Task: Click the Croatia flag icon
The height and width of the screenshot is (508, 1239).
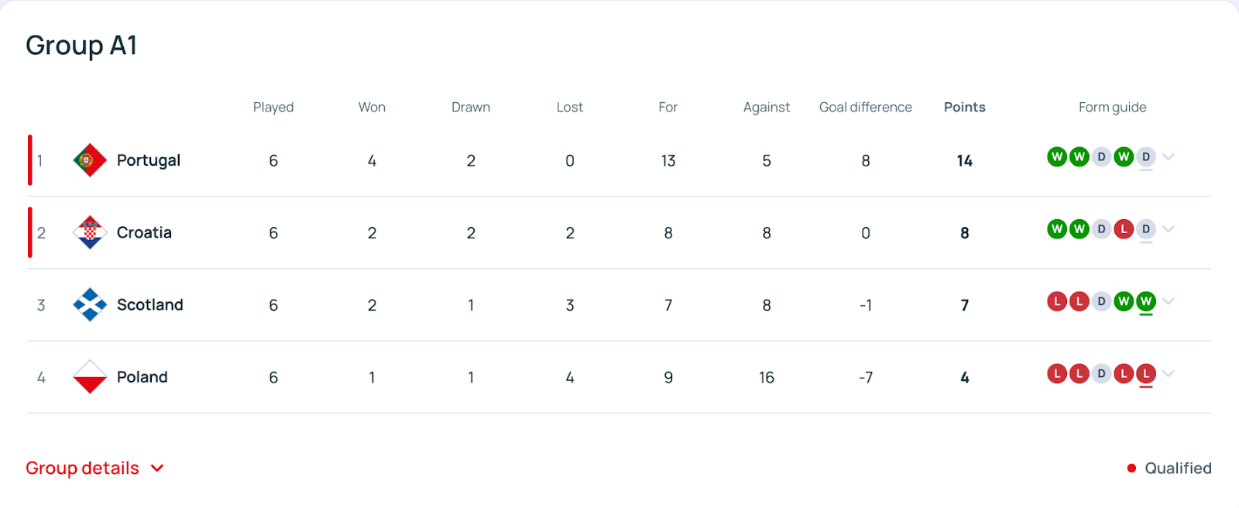Action: pos(90,232)
